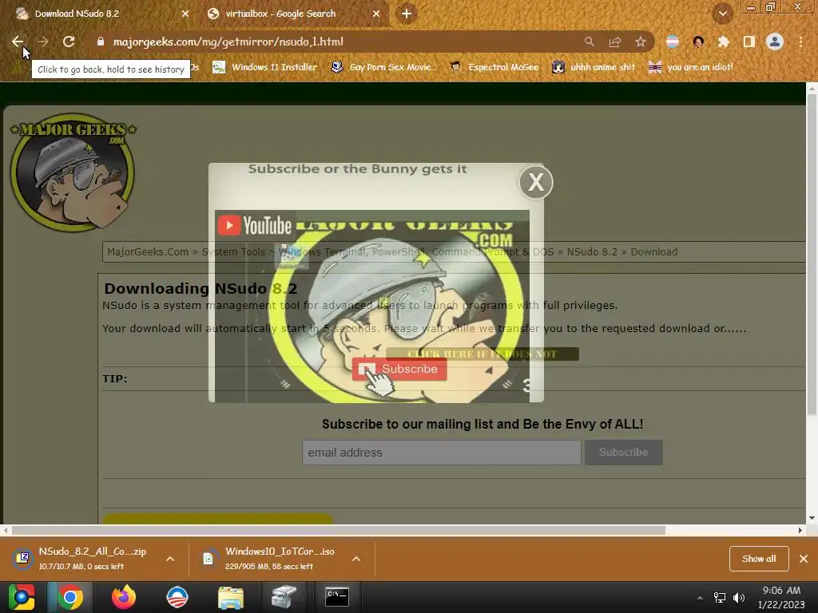Open the NSudo_8.2 zip download
Viewport: 818px width, 613px height.
click(83, 558)
